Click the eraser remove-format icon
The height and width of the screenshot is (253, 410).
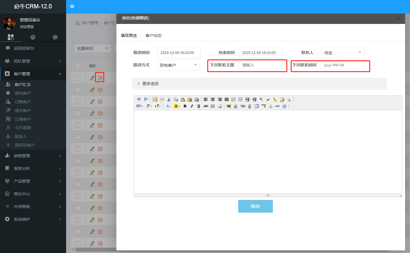coord(220,106)
